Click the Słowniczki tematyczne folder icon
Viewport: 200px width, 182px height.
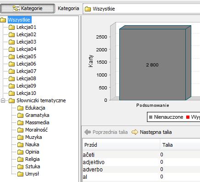[x=11, y=101]
